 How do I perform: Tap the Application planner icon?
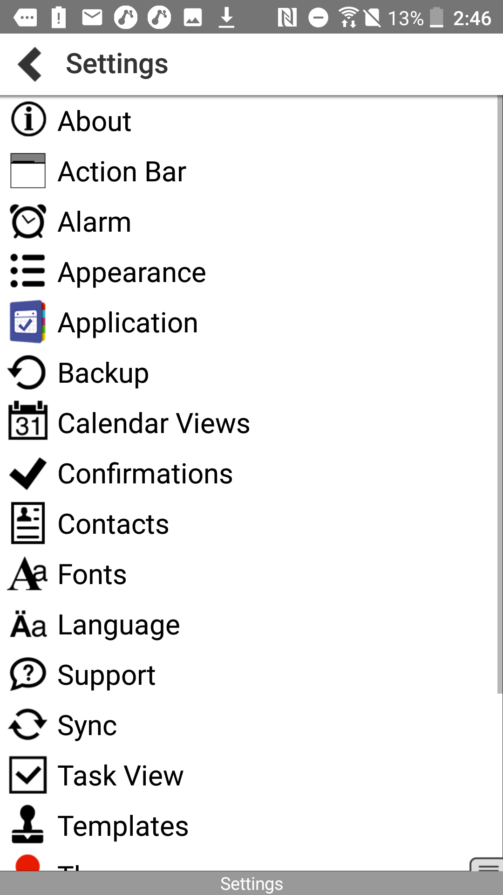28,322
